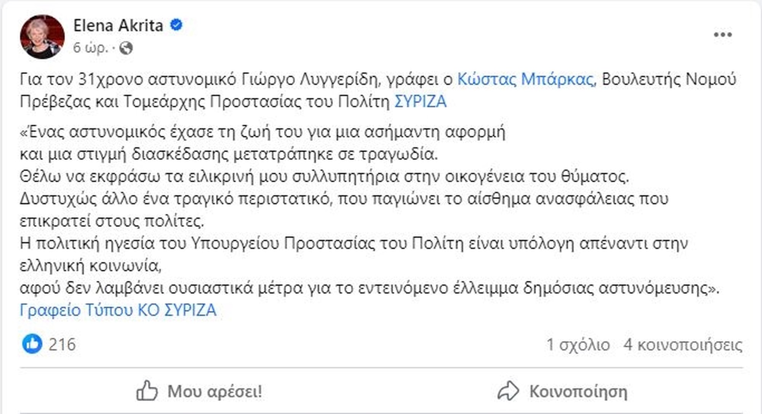This screenshot has width=762, height=414.
Task: Open the ΣΥΡΙΖΑ link after Προστασίας του Πολίτη
Action: [420, 101]
